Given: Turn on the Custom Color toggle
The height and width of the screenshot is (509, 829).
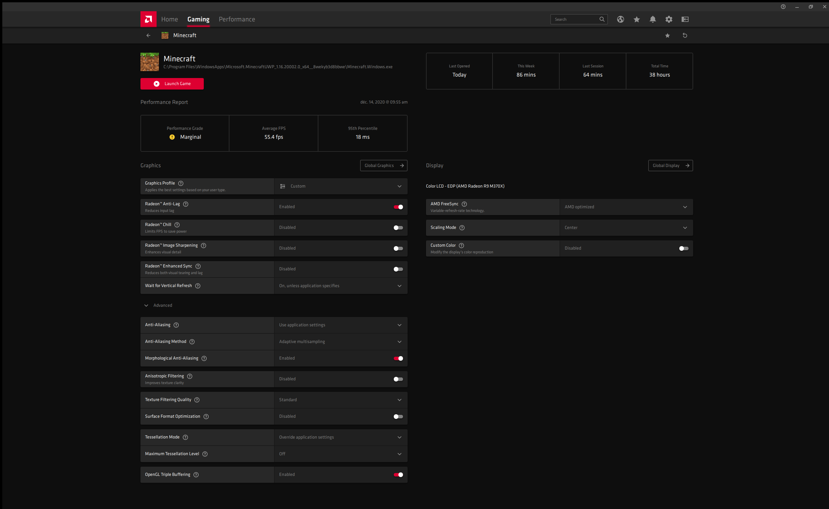Looking at the screenshot, I should (684, 248).
